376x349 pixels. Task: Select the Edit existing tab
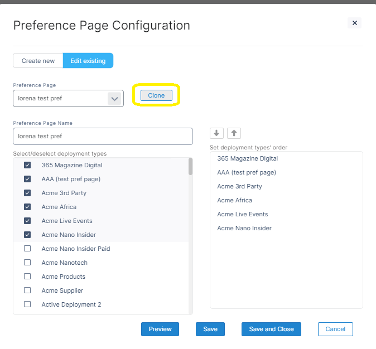[88, 61]
